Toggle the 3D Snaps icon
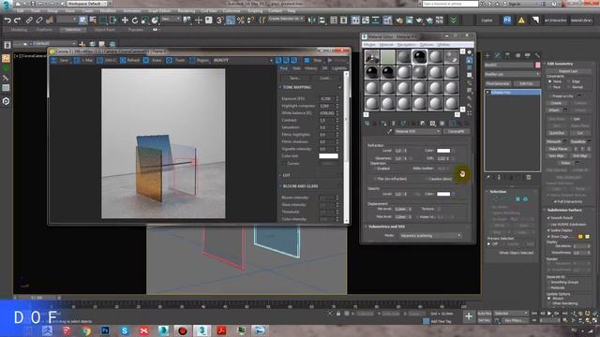 pos(220,21)
